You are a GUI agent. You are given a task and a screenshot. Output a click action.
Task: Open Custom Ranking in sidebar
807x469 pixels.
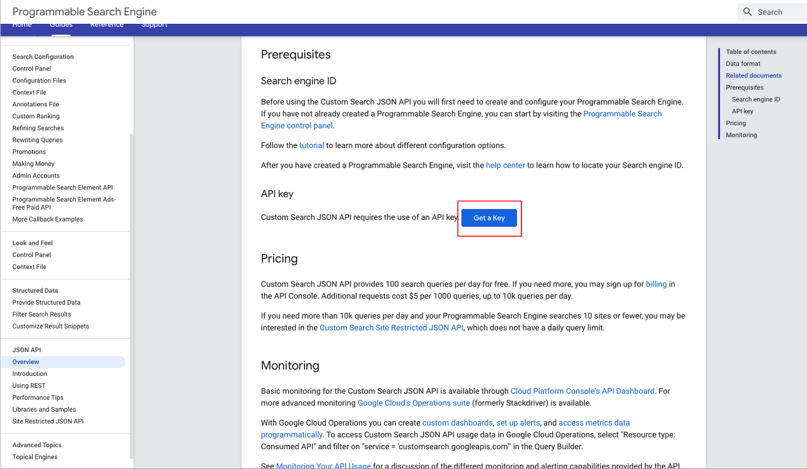36,116
